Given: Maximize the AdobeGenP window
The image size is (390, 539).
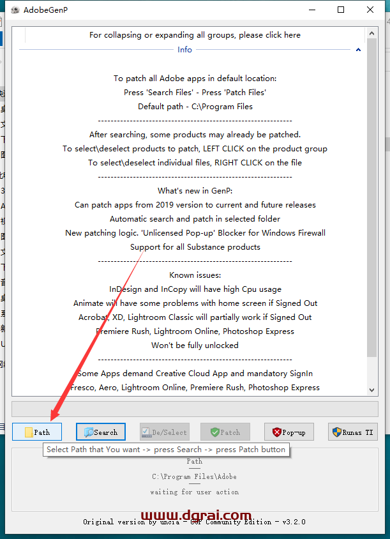Looking at the screenshot, I should (341, 10).
